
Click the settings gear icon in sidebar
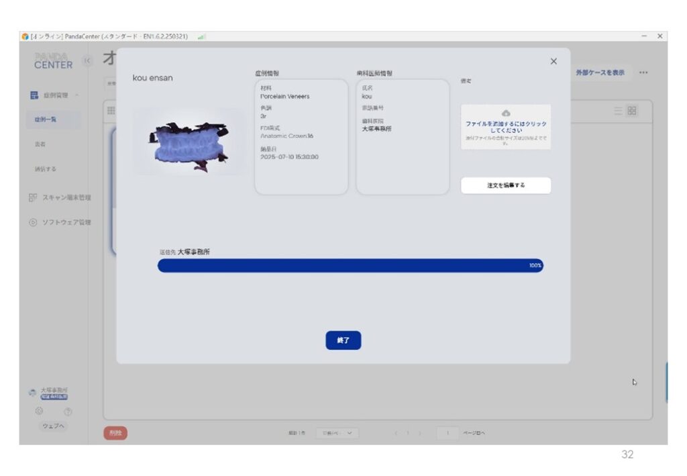(x=39, y=411)
